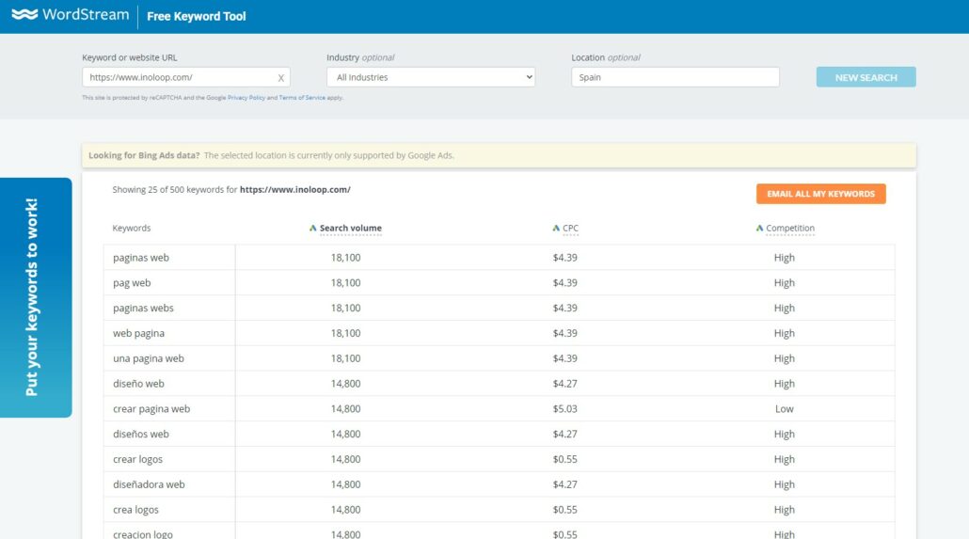Sort by Search volume column header
969x539 pixels.
tap(351, 229)
